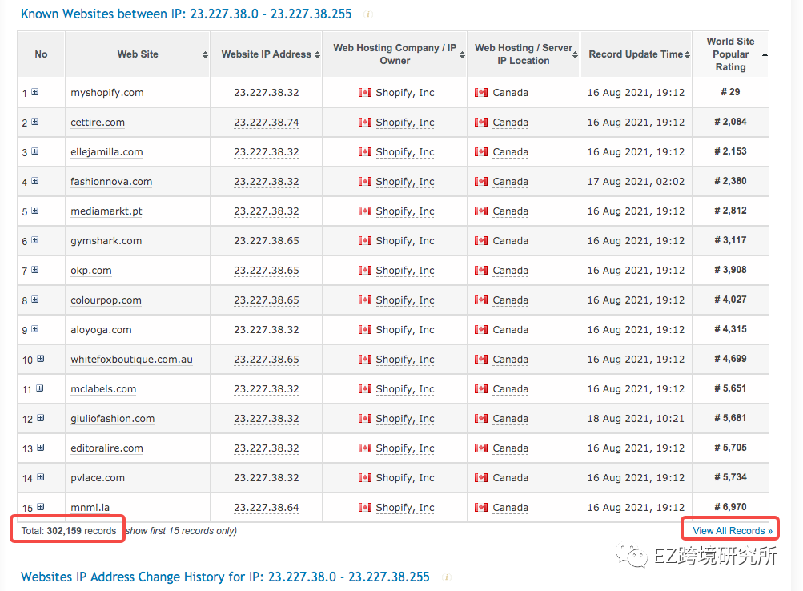Image resolution: width=803 pixels, height=591 pixels.
Task: Click Canada link in myshopify.com row
Action: click(x=510, y=93)
